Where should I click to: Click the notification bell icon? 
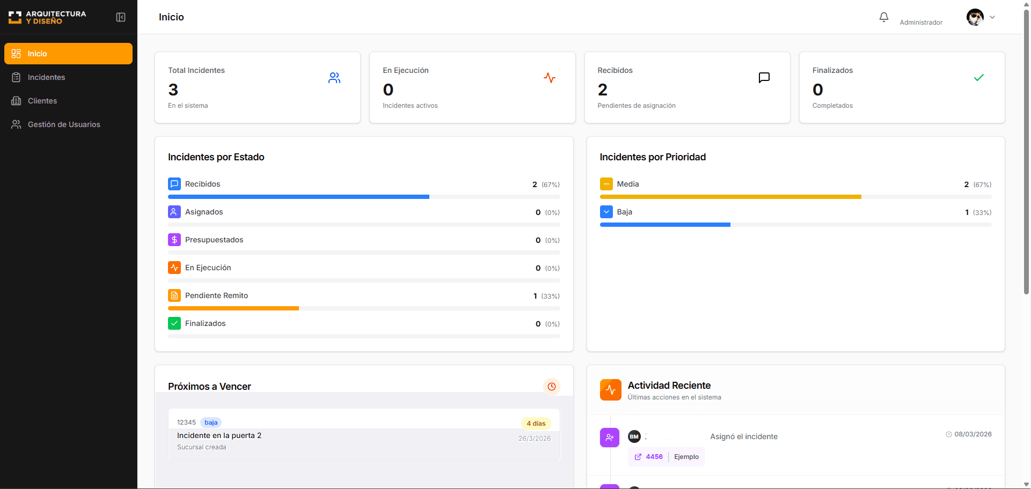coord(883,17)
